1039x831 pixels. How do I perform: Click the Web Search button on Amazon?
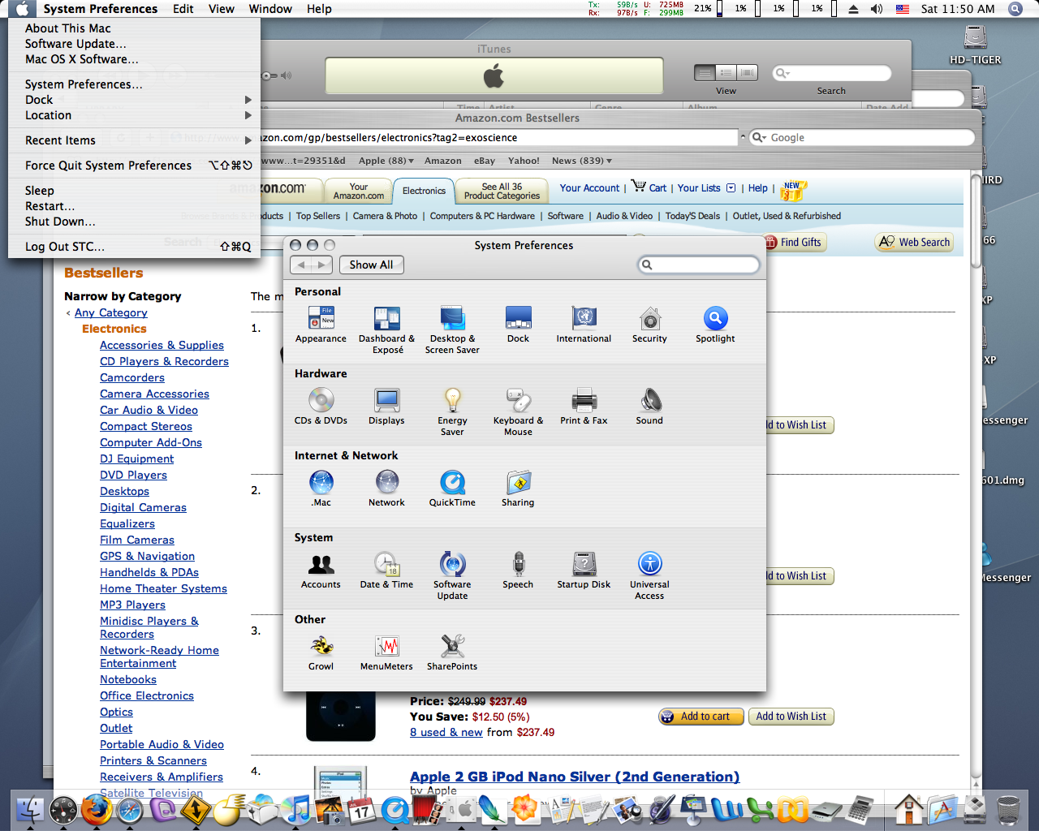(x=914, y=242)
